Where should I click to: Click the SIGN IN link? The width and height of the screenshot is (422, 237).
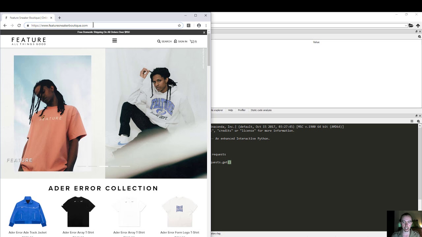click(x=181, y=41)
